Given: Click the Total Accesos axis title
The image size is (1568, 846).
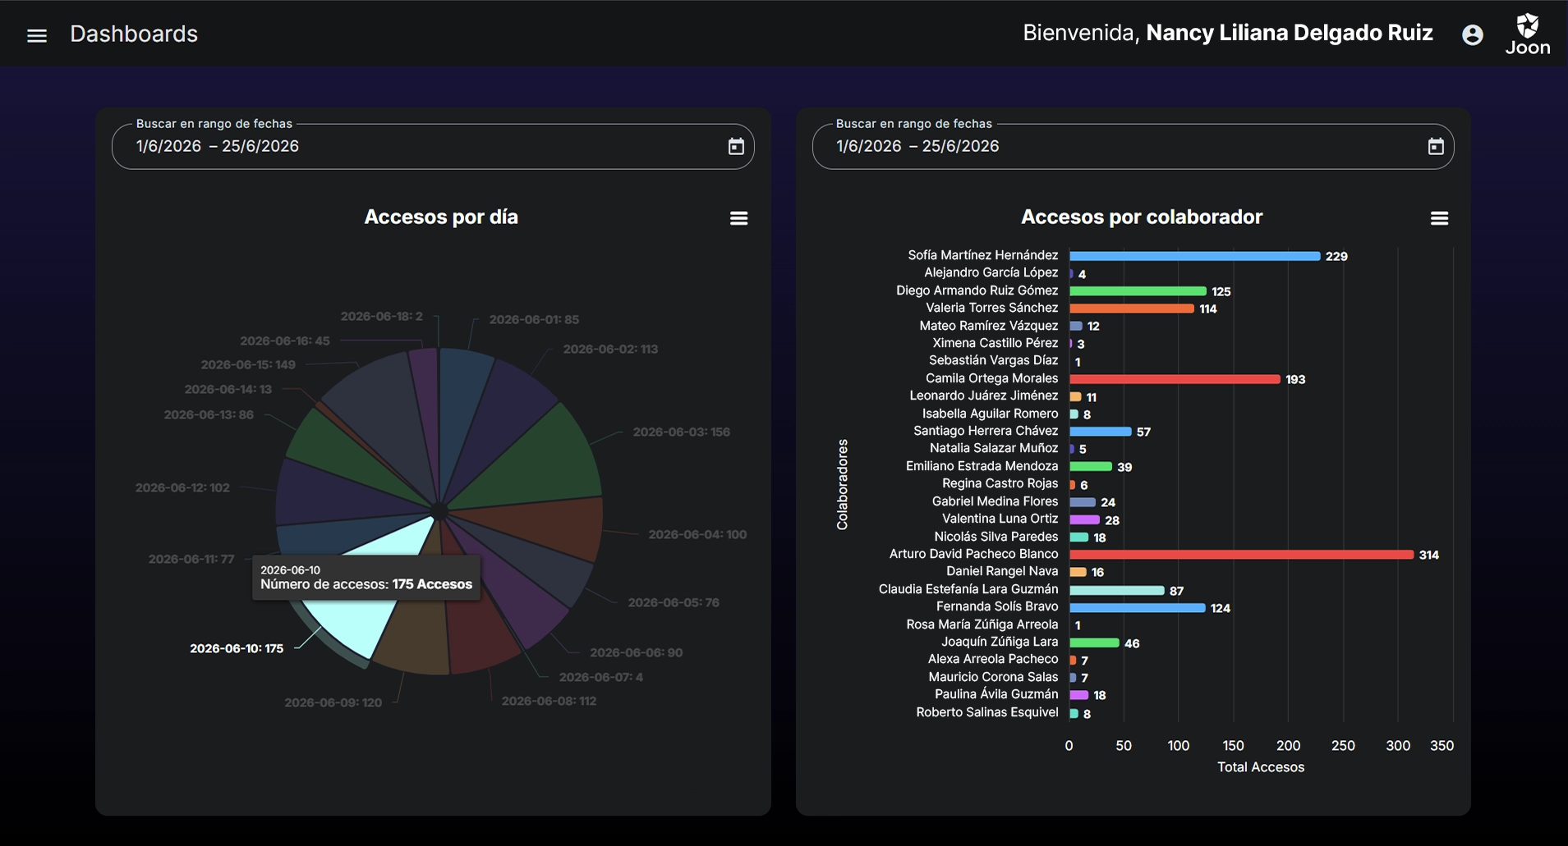Looking at the screenshot, I should point(1261,767).
